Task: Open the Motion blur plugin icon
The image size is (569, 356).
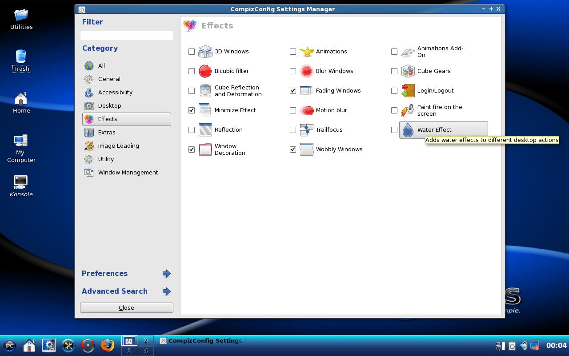Action: (x=306, y=110)
